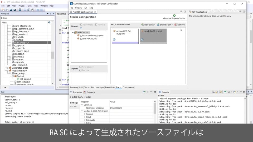Open the Project menu in IAR Workbench

[x=21, y=6]
